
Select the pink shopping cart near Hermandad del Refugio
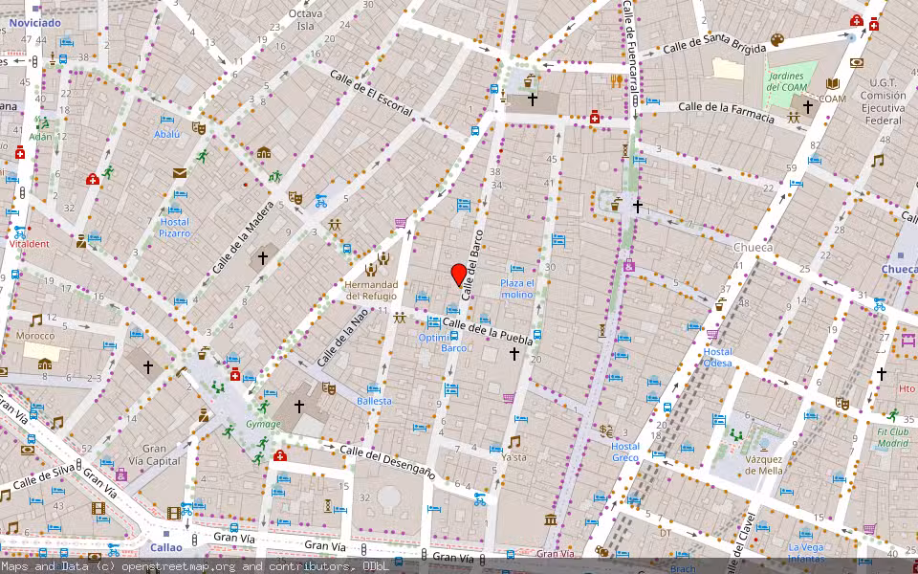click(401, 223)
